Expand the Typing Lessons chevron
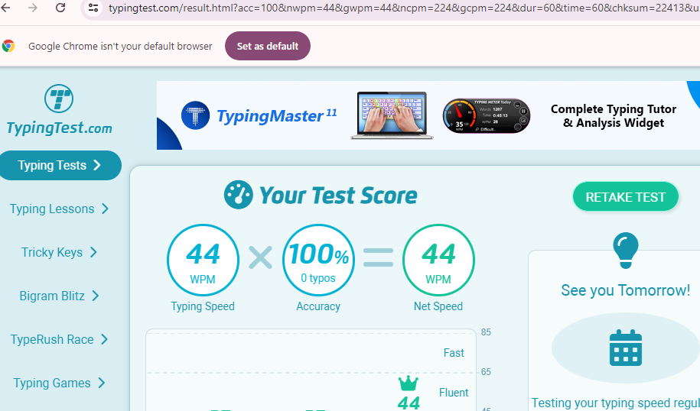Screen dimensions: 700x411 coord(105,209)
